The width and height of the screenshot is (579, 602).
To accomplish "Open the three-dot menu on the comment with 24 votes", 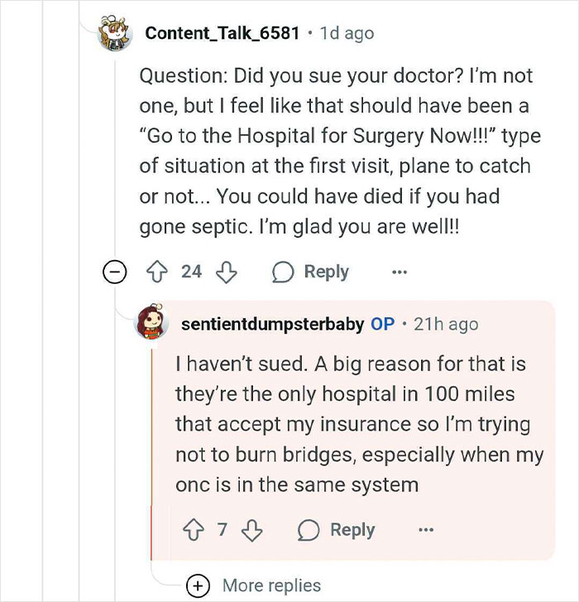I will click(x=400, y=272).
